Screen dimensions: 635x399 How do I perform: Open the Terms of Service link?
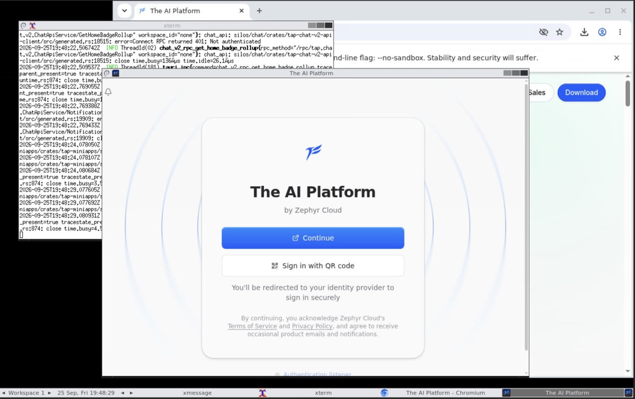252,326
